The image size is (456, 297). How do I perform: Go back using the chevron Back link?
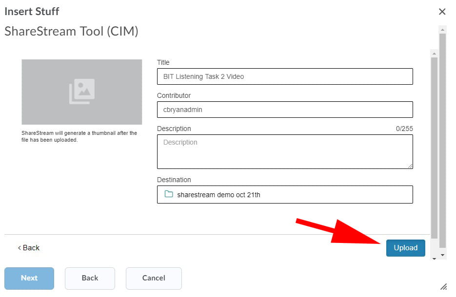28,248
